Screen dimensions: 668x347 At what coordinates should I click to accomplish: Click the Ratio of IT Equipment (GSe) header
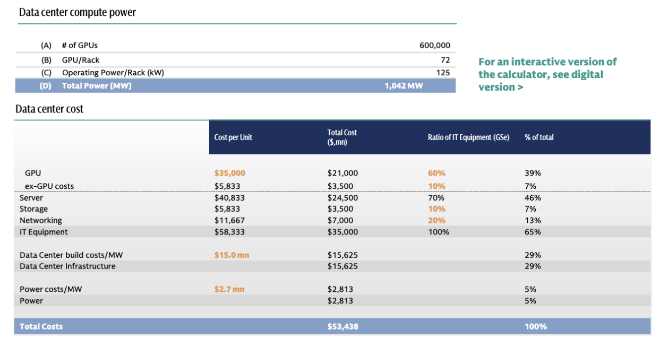pyautogui.click(x=468, y=137)
